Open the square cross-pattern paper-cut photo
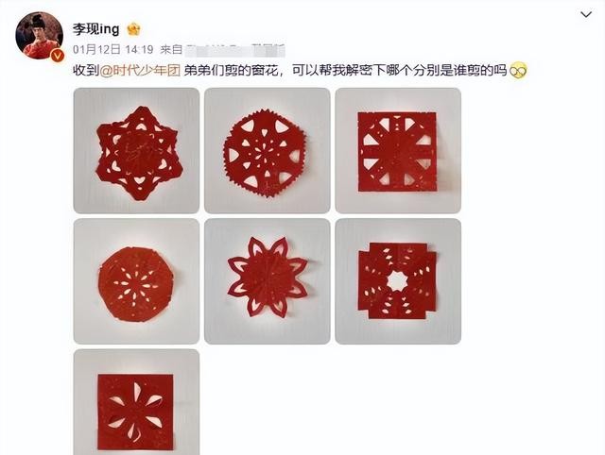The width and height of the screenshot is (605, 455). pyautogui.click(x=398, y=151)
